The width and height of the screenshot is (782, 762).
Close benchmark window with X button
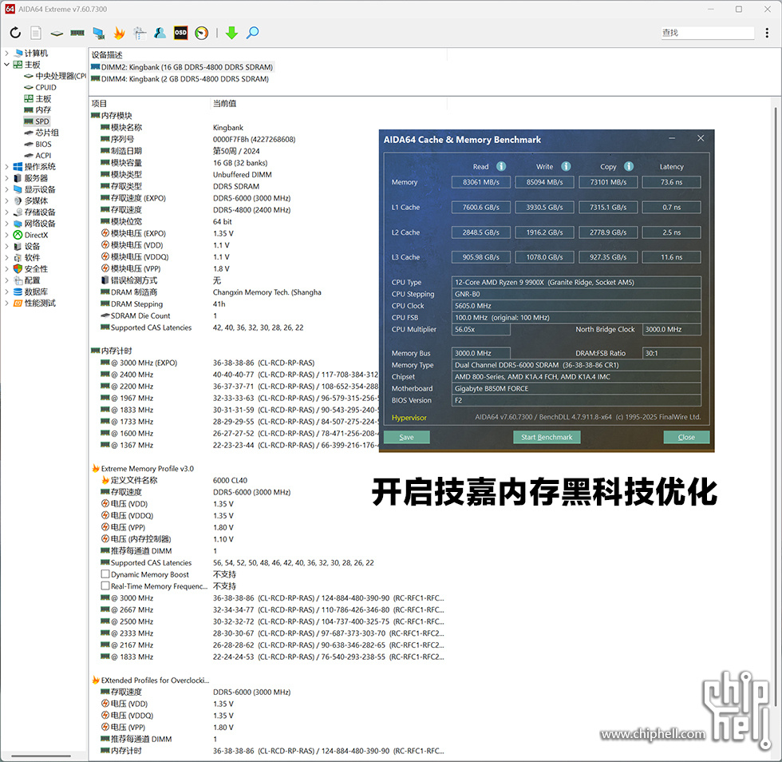coord(701,138)
